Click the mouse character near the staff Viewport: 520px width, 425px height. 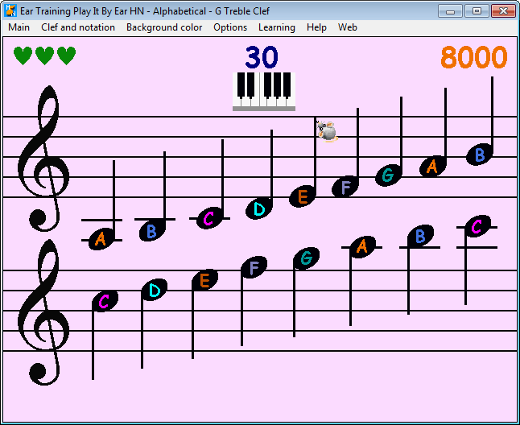click(327, 131)
